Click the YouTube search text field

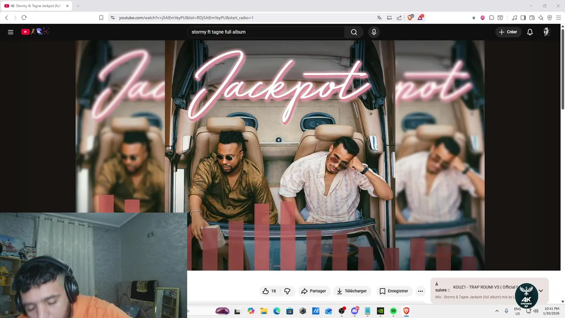[x=266, y=32]
